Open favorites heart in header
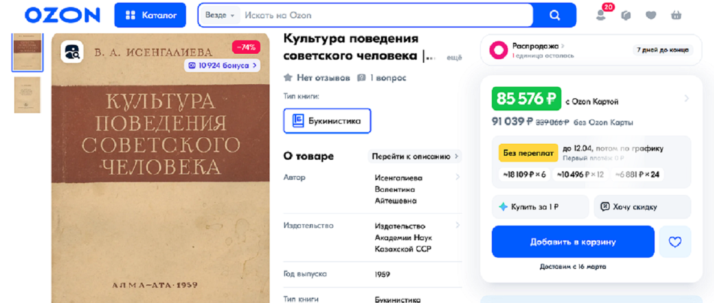The height and width of the screenshot is (303, 714). click(x=651, y=16)
